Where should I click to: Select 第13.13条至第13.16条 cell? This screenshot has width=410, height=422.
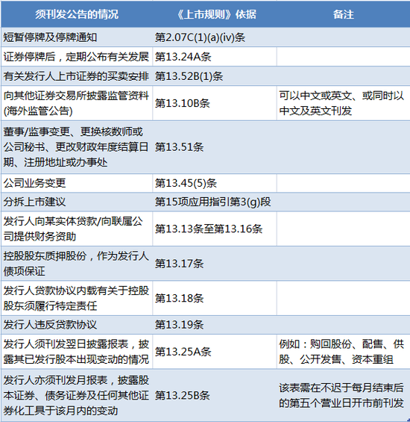tap(215, 229)
